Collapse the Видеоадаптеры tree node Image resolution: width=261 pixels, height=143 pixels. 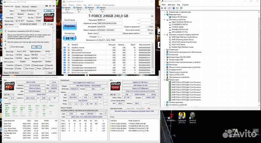point(165,15)
